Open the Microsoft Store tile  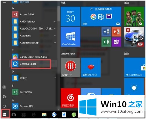[x=135, y=67]
